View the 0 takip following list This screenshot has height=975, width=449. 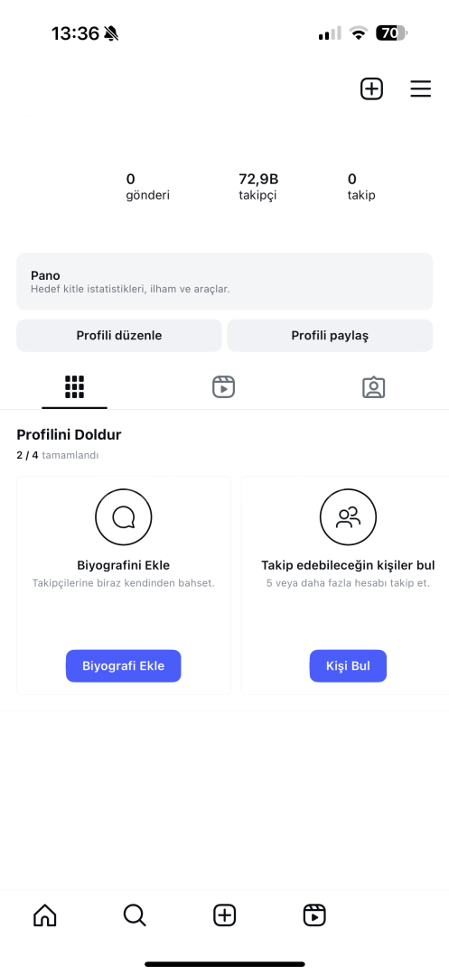[361, 187]
